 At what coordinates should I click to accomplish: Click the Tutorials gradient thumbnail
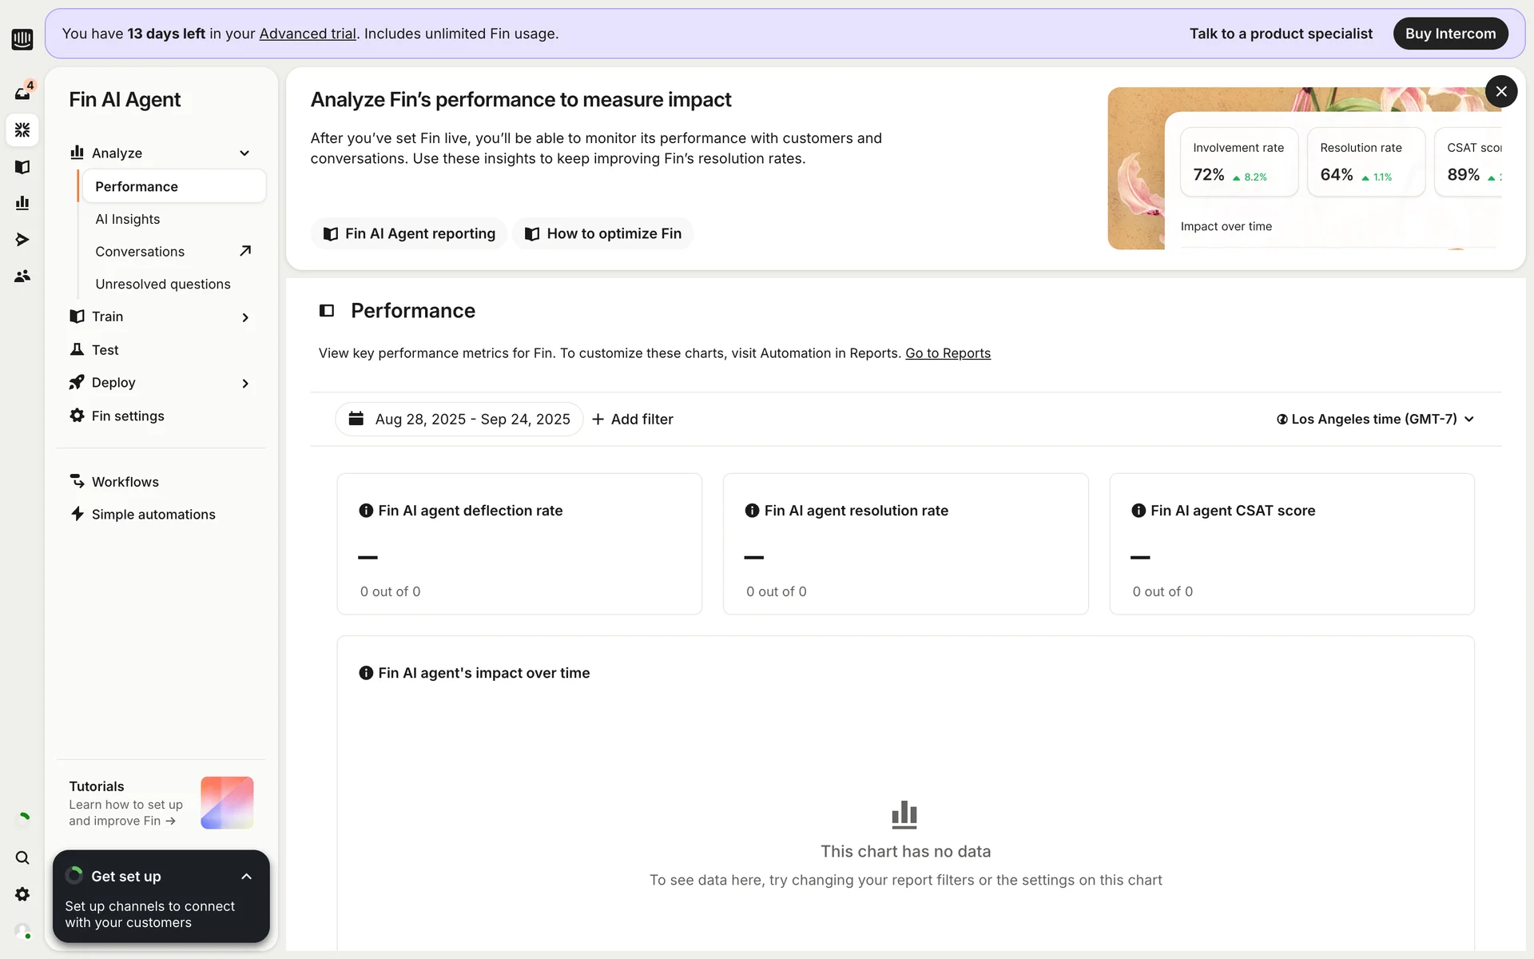(227, 802)
